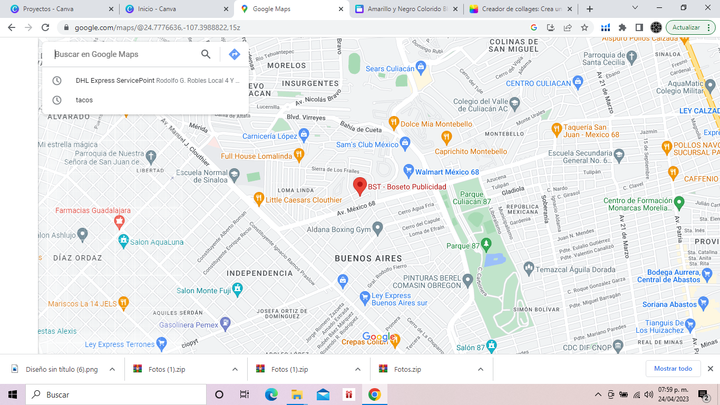Open the Centro de Formación Monarcas marker

(x=679, y=202)
